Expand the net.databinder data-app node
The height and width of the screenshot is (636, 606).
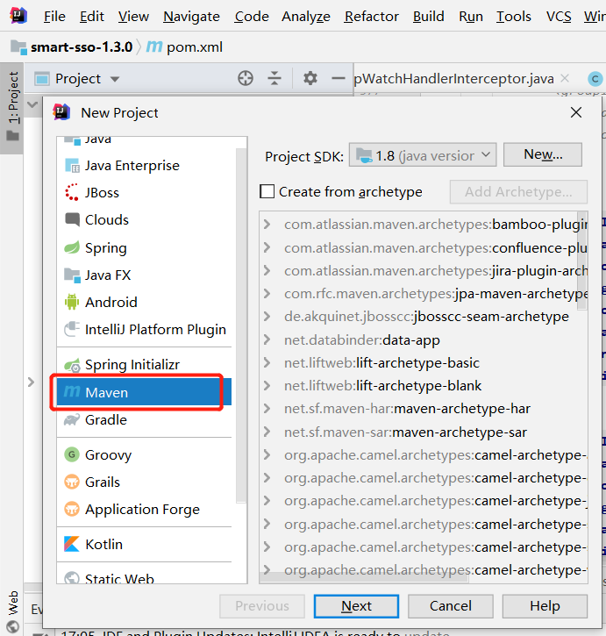[267, 339]
